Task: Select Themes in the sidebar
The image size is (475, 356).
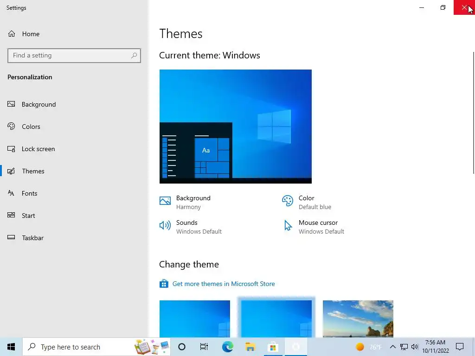Action: 74,171
